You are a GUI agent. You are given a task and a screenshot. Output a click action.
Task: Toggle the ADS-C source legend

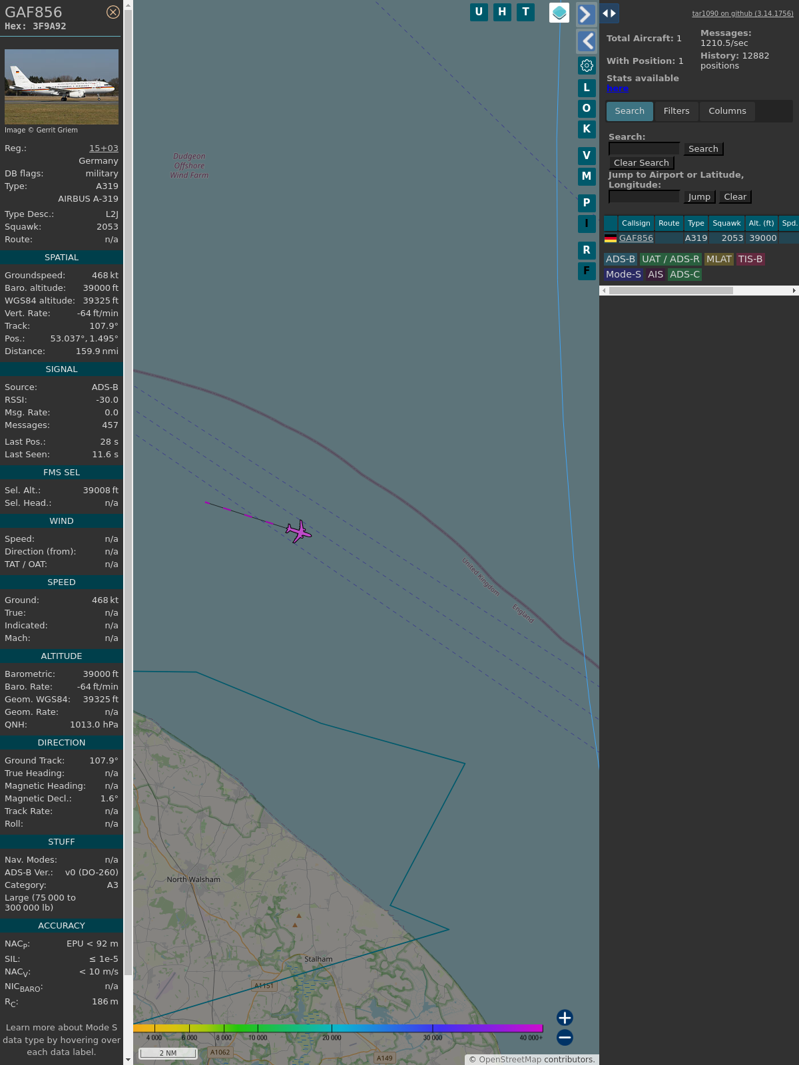[x=685, y=275]
